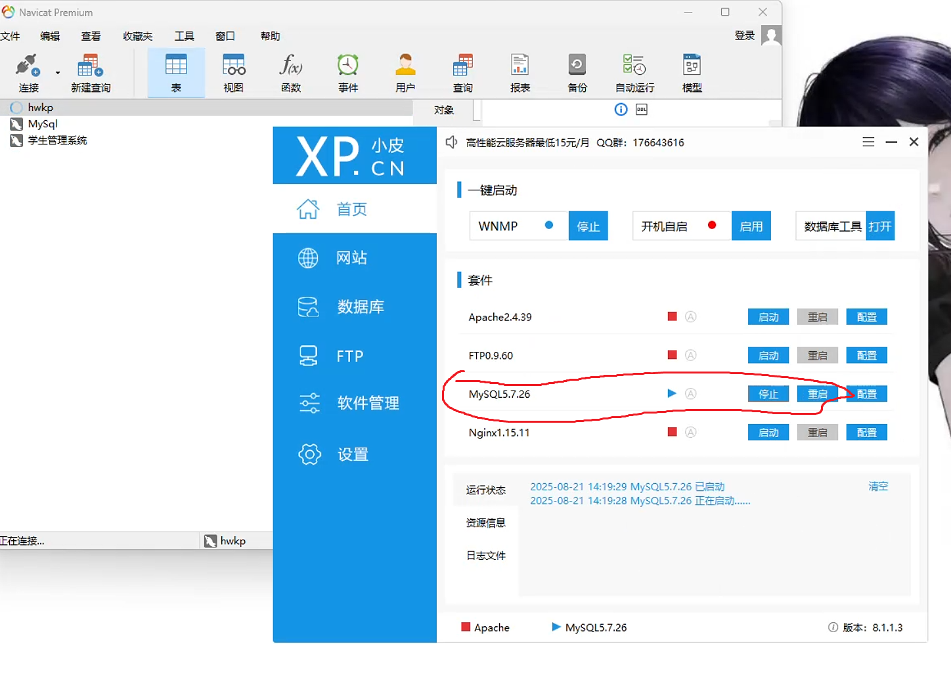Screen dimensions: 951x682
Task: Enable 开机自启 with the 启用 button
Action: point(751,226)
